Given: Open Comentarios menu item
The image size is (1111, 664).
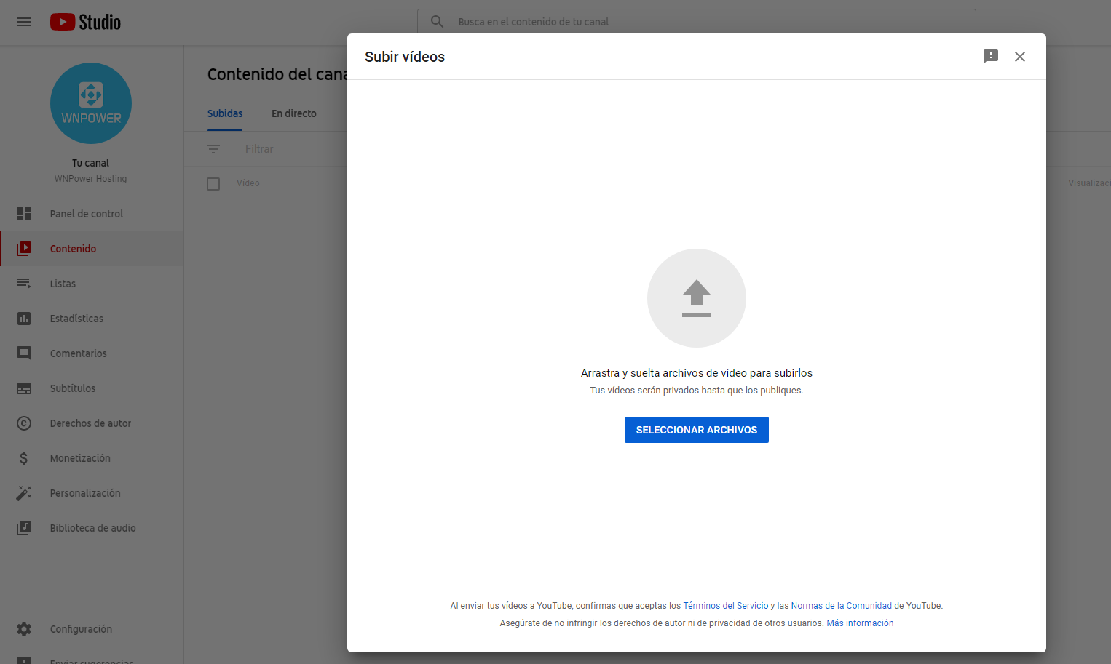Looking at the screenshot, I should 92,353.
